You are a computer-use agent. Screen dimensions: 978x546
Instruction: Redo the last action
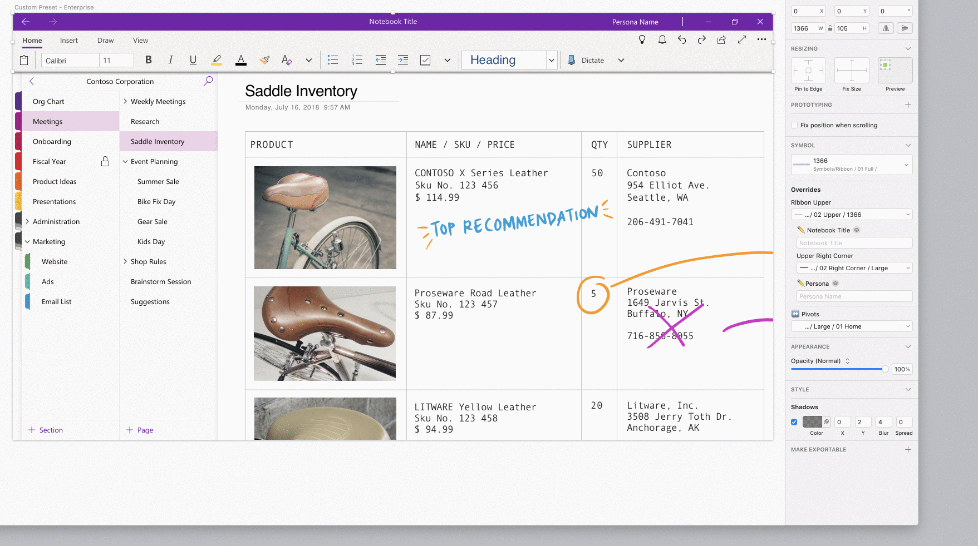(701, 40)
